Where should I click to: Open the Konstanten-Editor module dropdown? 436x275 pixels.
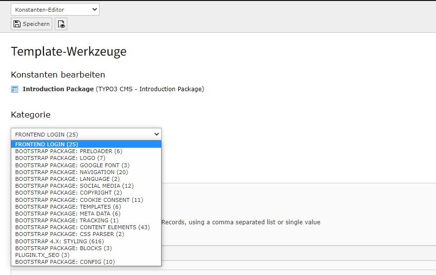click(x=55, y=9)
